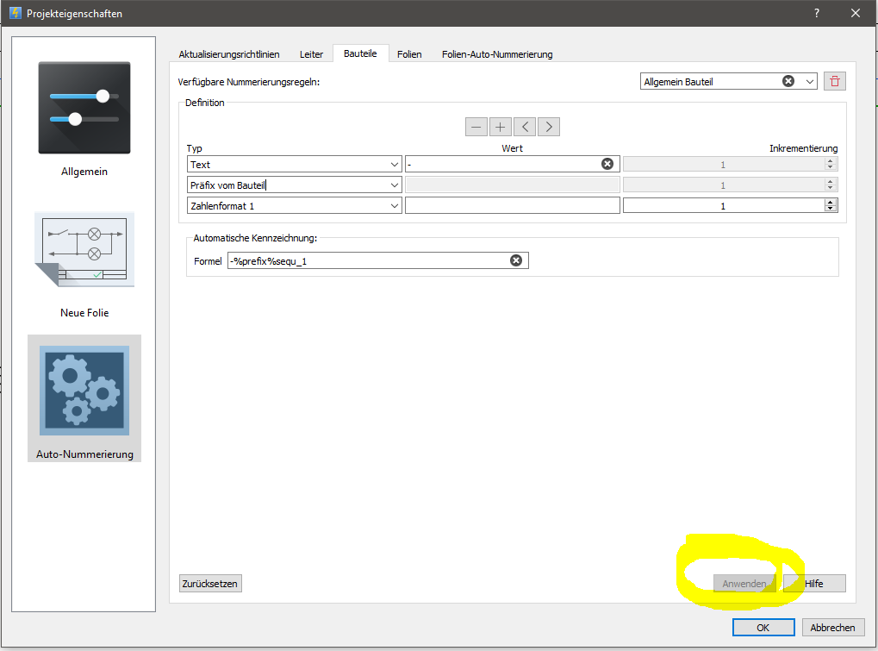The height and width of the screenshot is (651, 878).
Task: Switch to the Leiter tab
Action: tap(311, 54)
